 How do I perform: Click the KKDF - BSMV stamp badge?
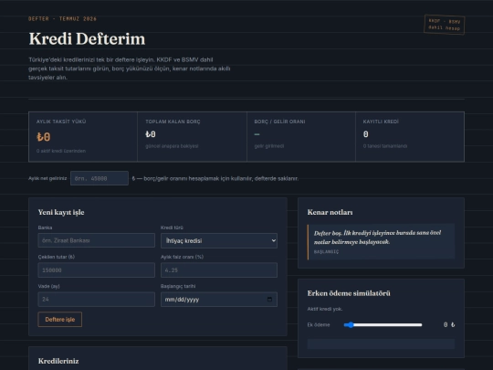[x=445, y=25]
